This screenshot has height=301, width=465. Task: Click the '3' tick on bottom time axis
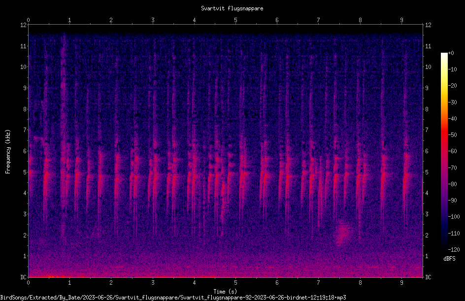click(153, 283)
